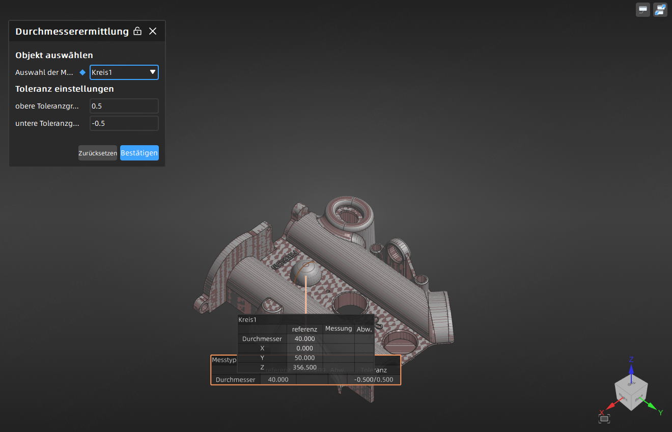Image resolution: width=672 pixels, height=432 pixels.
Task: Click the 0.000 X reference value
Action: point(305,348)
